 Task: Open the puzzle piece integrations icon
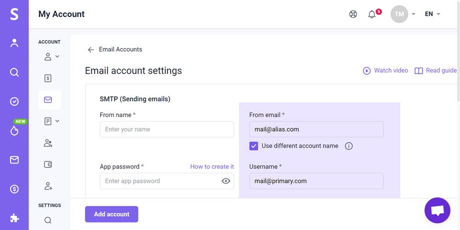point(14,218)
